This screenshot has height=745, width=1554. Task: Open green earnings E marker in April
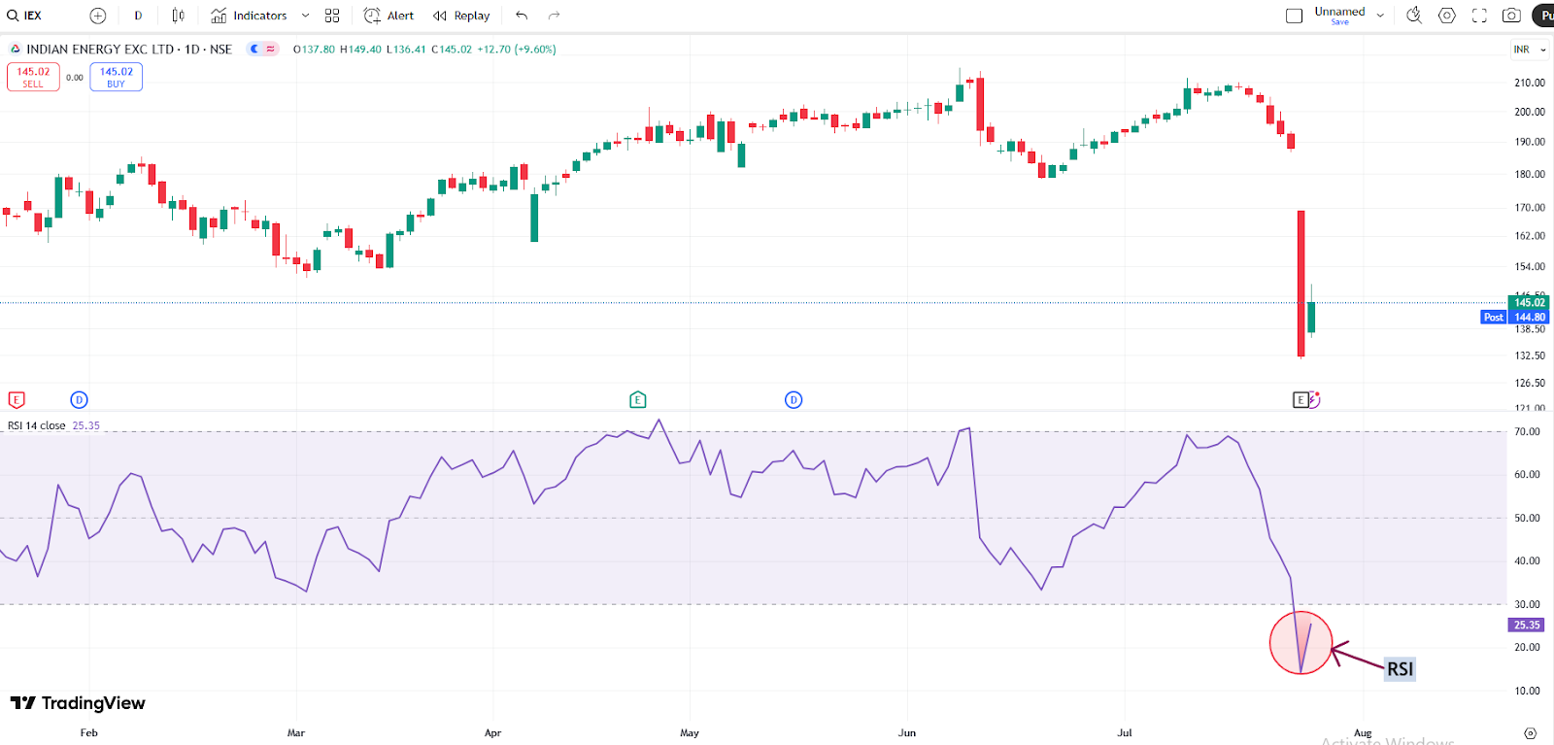637,399
